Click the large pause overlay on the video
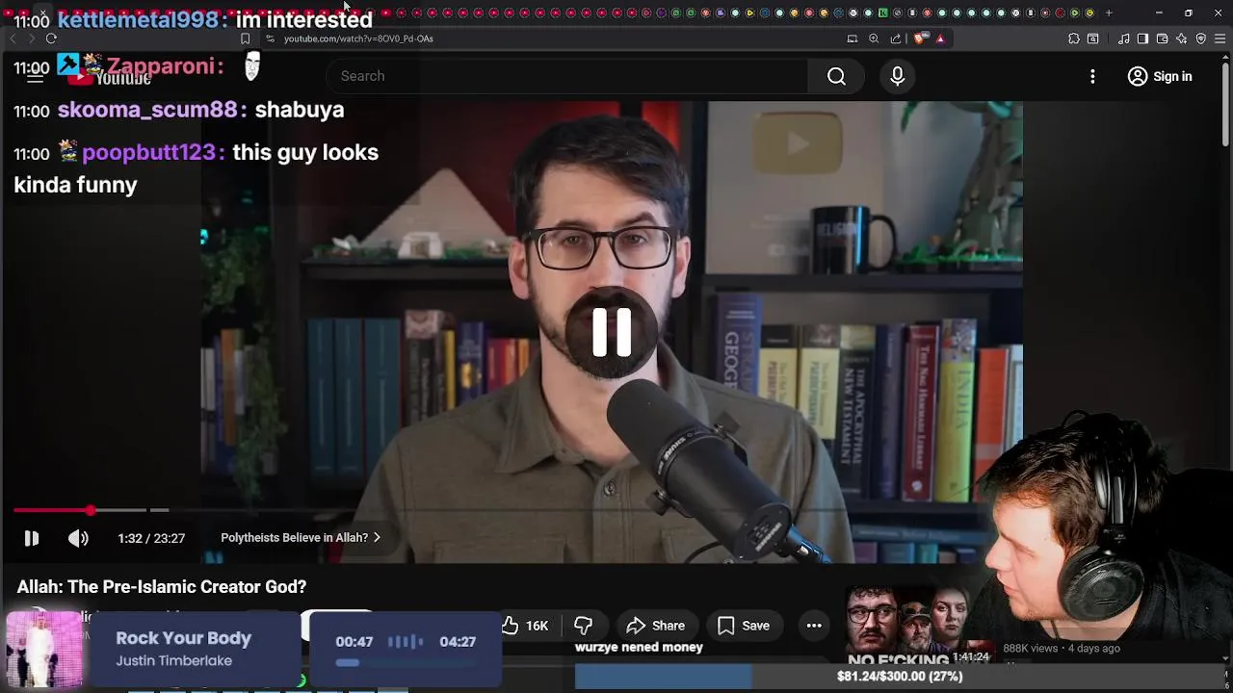Viewport: 1233px width, 693px height. coord(612,332)
